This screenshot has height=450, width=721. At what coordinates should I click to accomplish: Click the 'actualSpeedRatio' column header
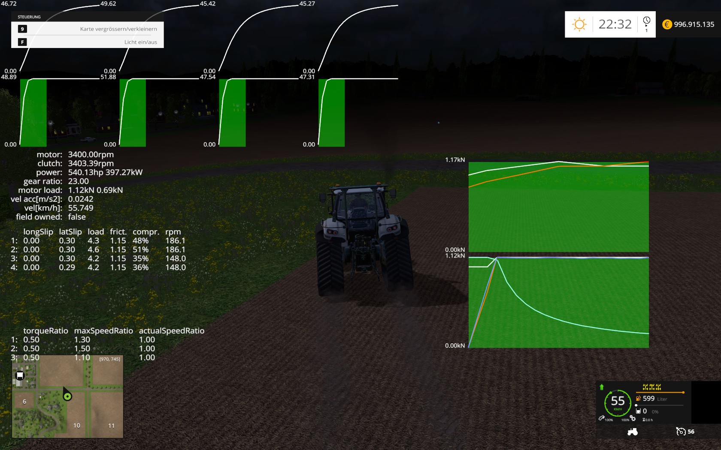[172, 331]
